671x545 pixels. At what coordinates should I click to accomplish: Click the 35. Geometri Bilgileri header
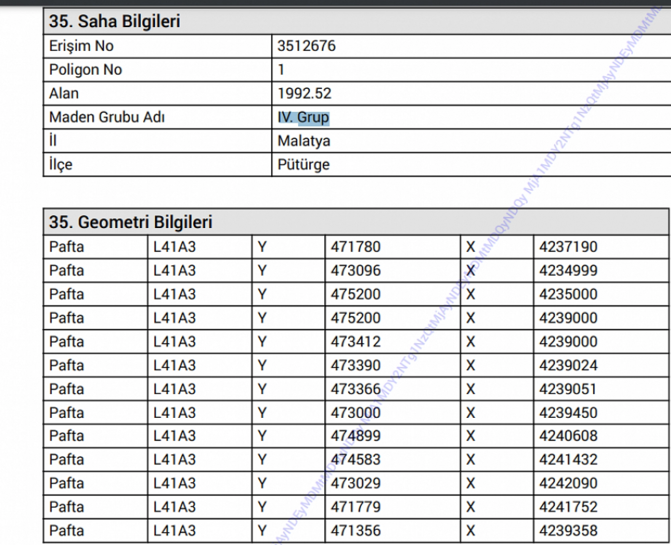coord(130,222)
